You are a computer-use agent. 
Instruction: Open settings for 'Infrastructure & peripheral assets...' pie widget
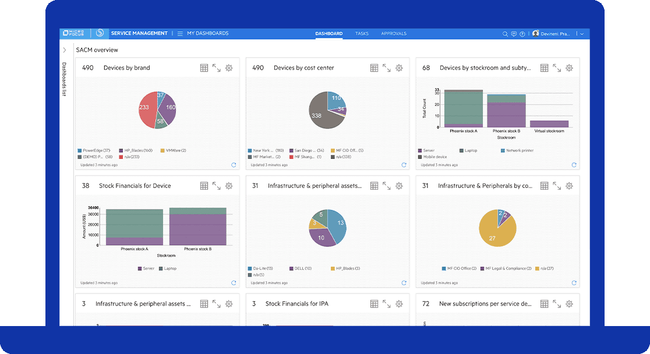click(x=399, y=186)
